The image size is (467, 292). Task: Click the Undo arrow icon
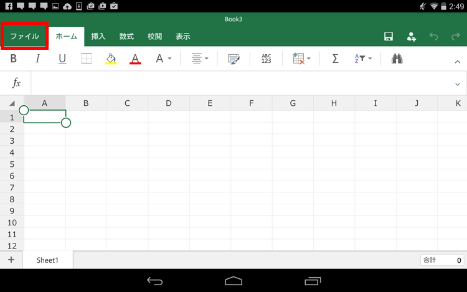433,37
